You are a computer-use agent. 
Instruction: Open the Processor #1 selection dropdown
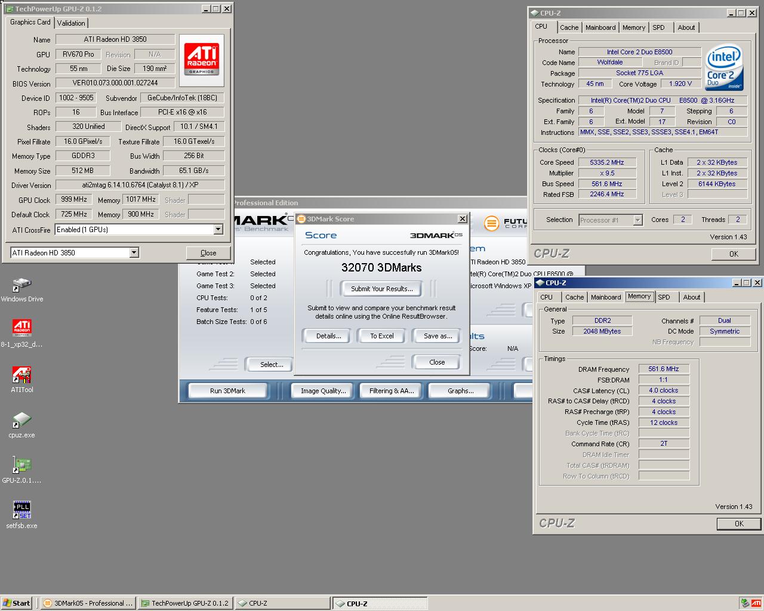click(637, 220)
